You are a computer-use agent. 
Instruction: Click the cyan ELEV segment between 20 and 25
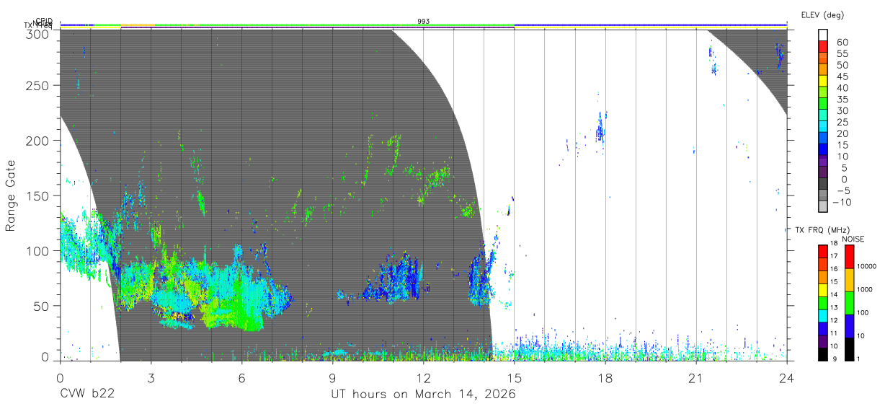click(x=824, y=127)
